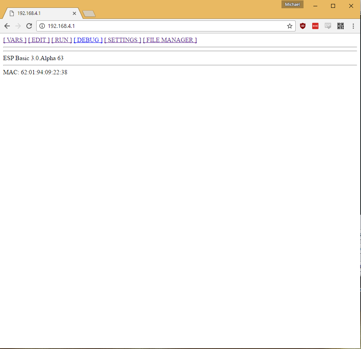Minimize the Chrome window
The width and height of the screenshot is (361, 349).
315,6
